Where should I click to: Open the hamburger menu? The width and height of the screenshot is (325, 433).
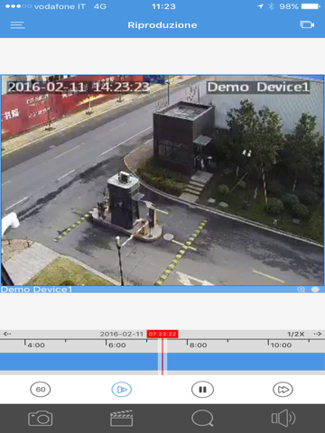point(17,25)
